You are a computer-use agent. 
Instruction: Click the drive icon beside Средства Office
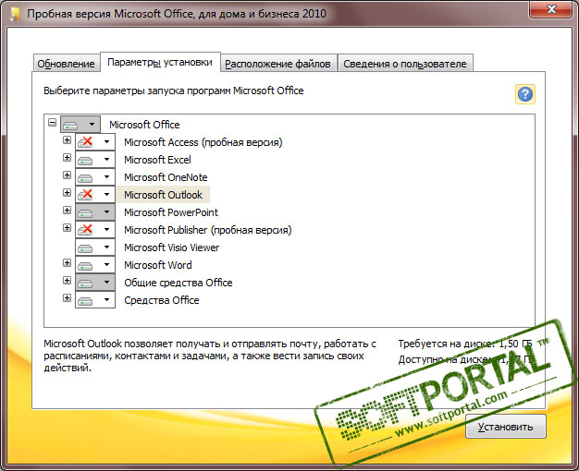[x=85, y=301]
